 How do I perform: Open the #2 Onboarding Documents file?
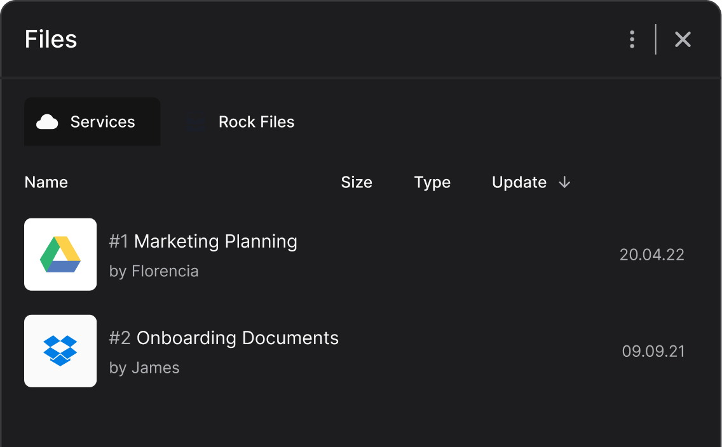(x=224, y=338)
